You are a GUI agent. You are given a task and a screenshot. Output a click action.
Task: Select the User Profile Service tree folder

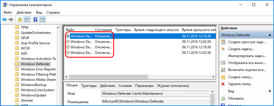pyautogui.click(x=35, y=43)
